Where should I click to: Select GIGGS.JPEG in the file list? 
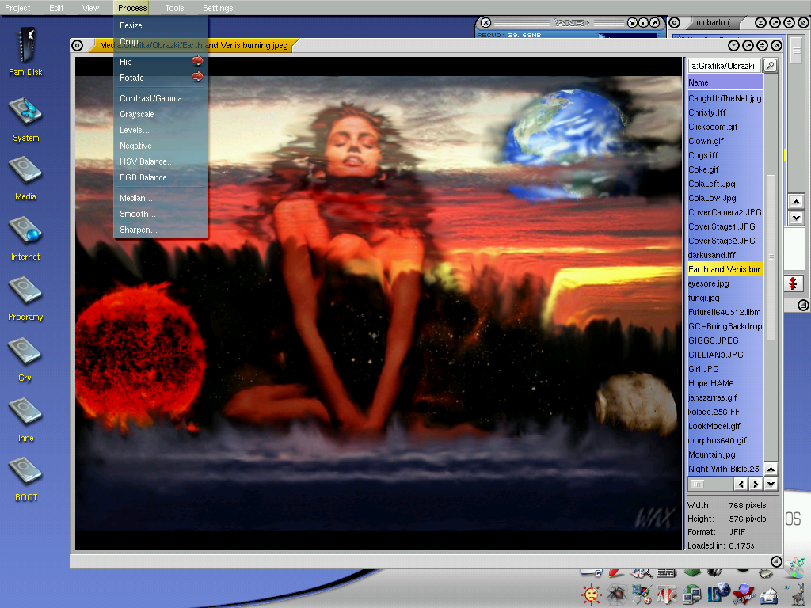click(725, 340)
